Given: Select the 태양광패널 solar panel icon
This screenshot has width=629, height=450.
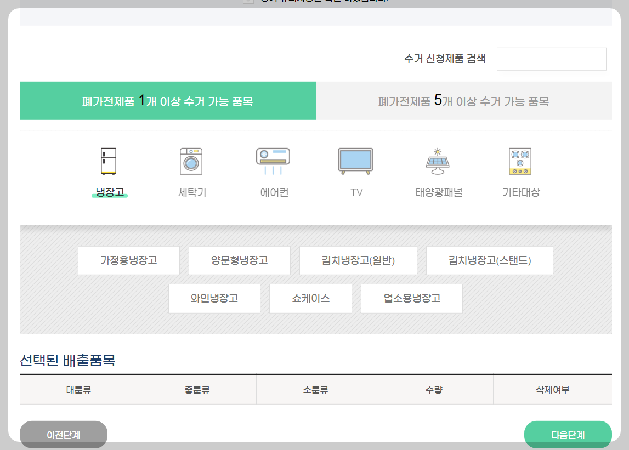Looking at the screenshot, I should click(x=438, y=161).
